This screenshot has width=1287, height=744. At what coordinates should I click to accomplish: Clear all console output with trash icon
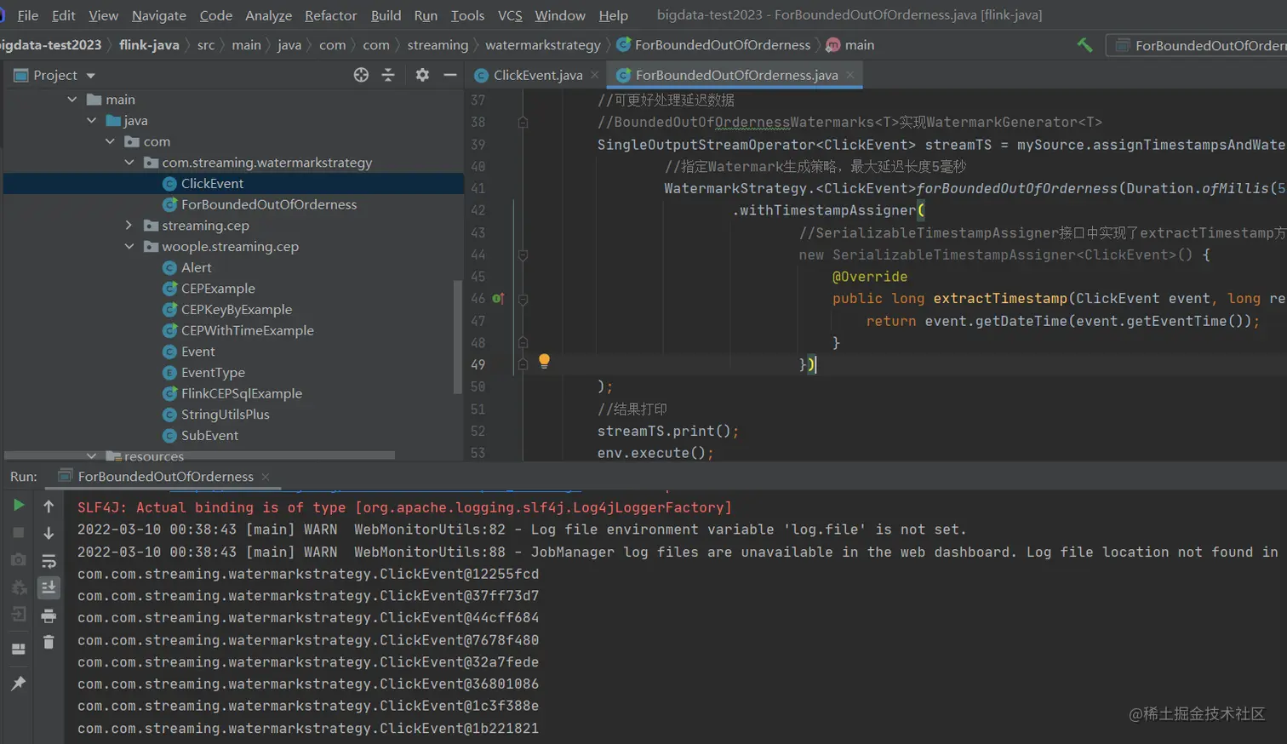pos(49,642)
